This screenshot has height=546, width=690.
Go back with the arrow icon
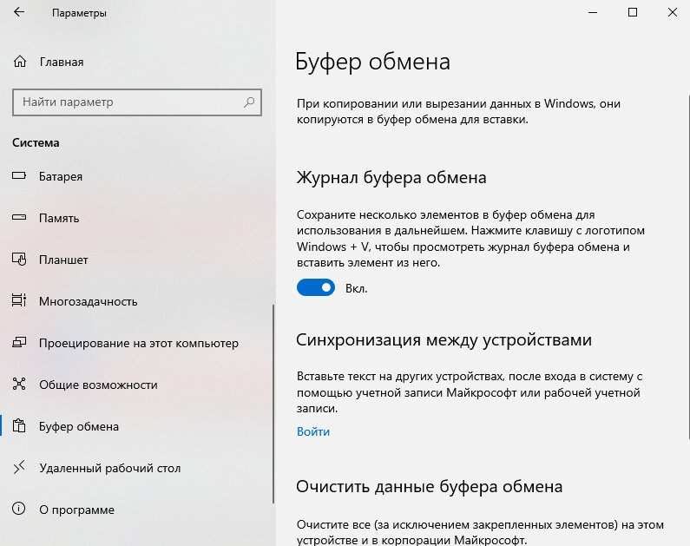(x=19, y=12)
